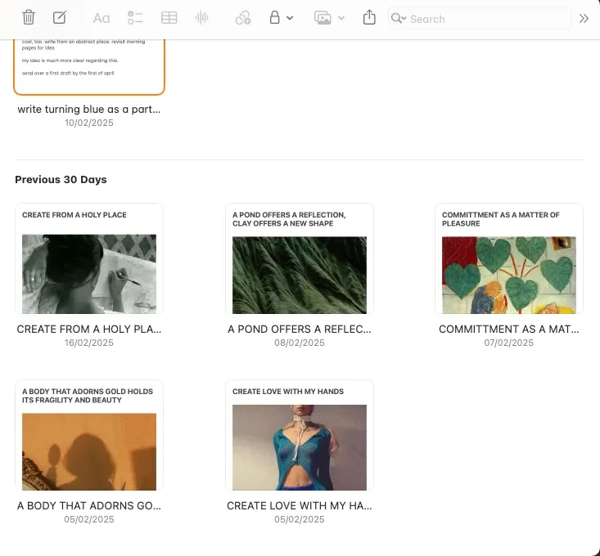The height and width of the screenshot is (556, 600).
Task: Open the A POND OFFERS A REFLECTION card
Action: [300, 258]
